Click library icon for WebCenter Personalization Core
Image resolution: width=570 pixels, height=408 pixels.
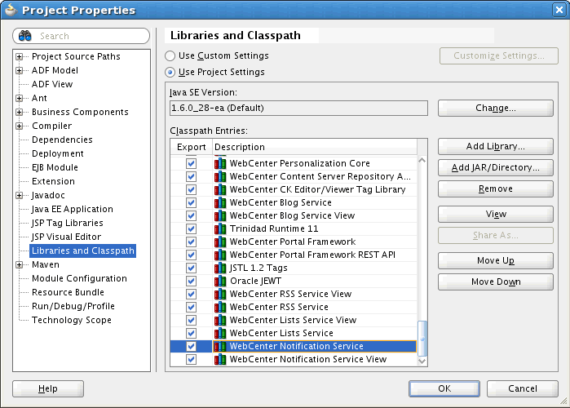(x=220, y=163)
